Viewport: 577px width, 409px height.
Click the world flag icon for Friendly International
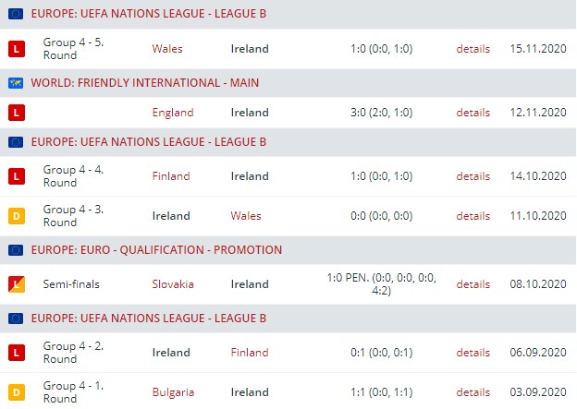pyautogui.click(x=15, y=83)
